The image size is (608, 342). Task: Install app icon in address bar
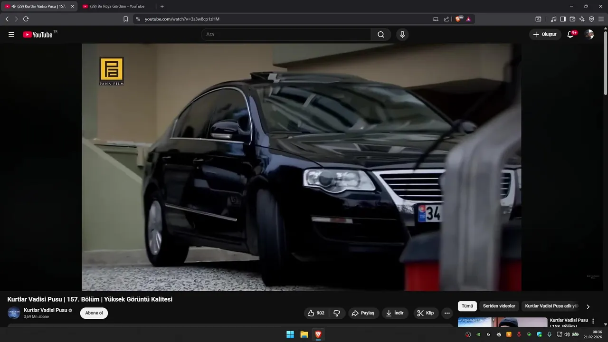pos(436,19)
